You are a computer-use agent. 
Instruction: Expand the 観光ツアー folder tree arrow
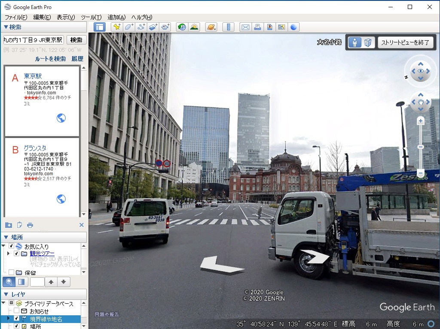point(8,254)
